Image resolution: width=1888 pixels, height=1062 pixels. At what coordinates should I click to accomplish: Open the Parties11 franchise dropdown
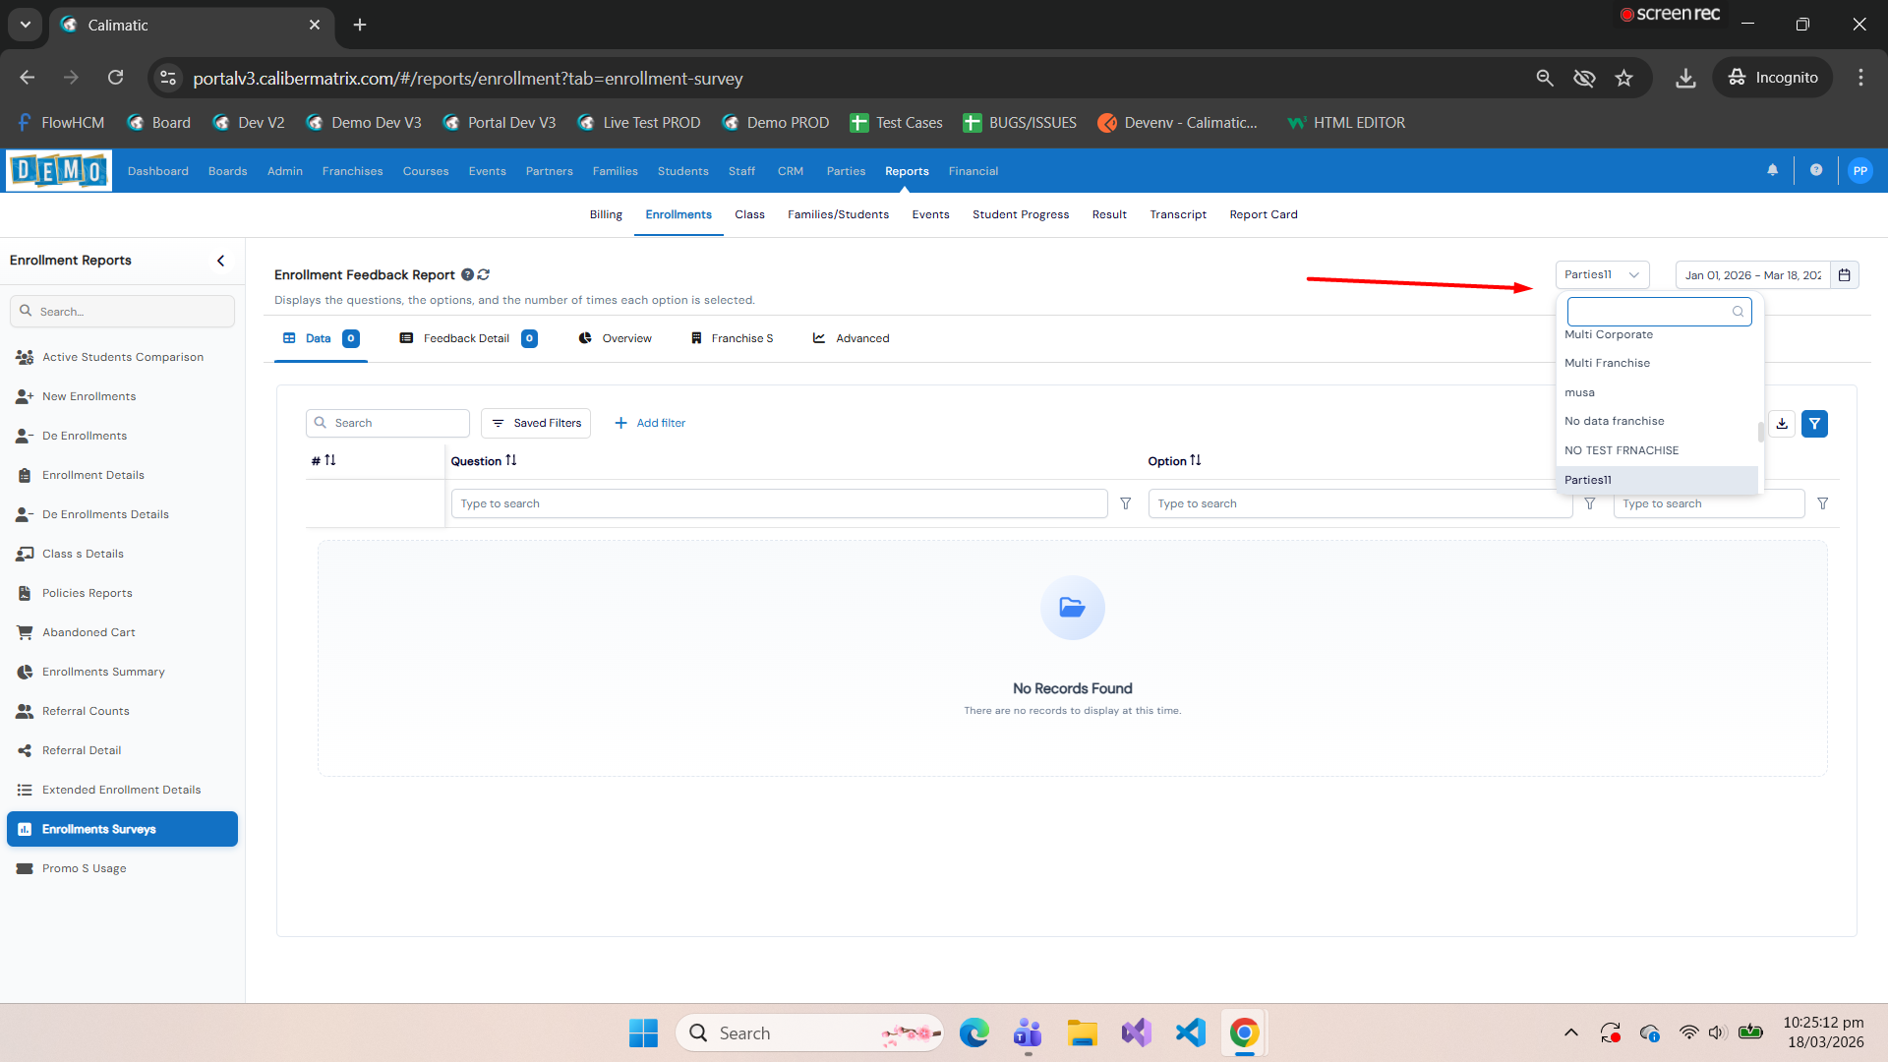coord(1602,275)
